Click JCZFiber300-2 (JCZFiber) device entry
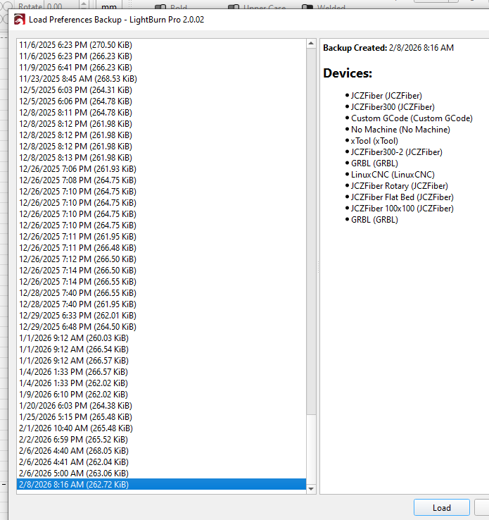This screenshot has width=489, height=520. (x=397, y=152)
